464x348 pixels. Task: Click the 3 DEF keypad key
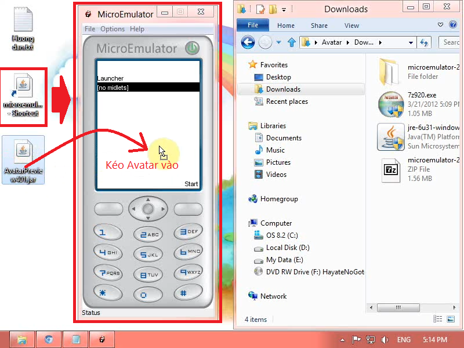coord(188,231)
